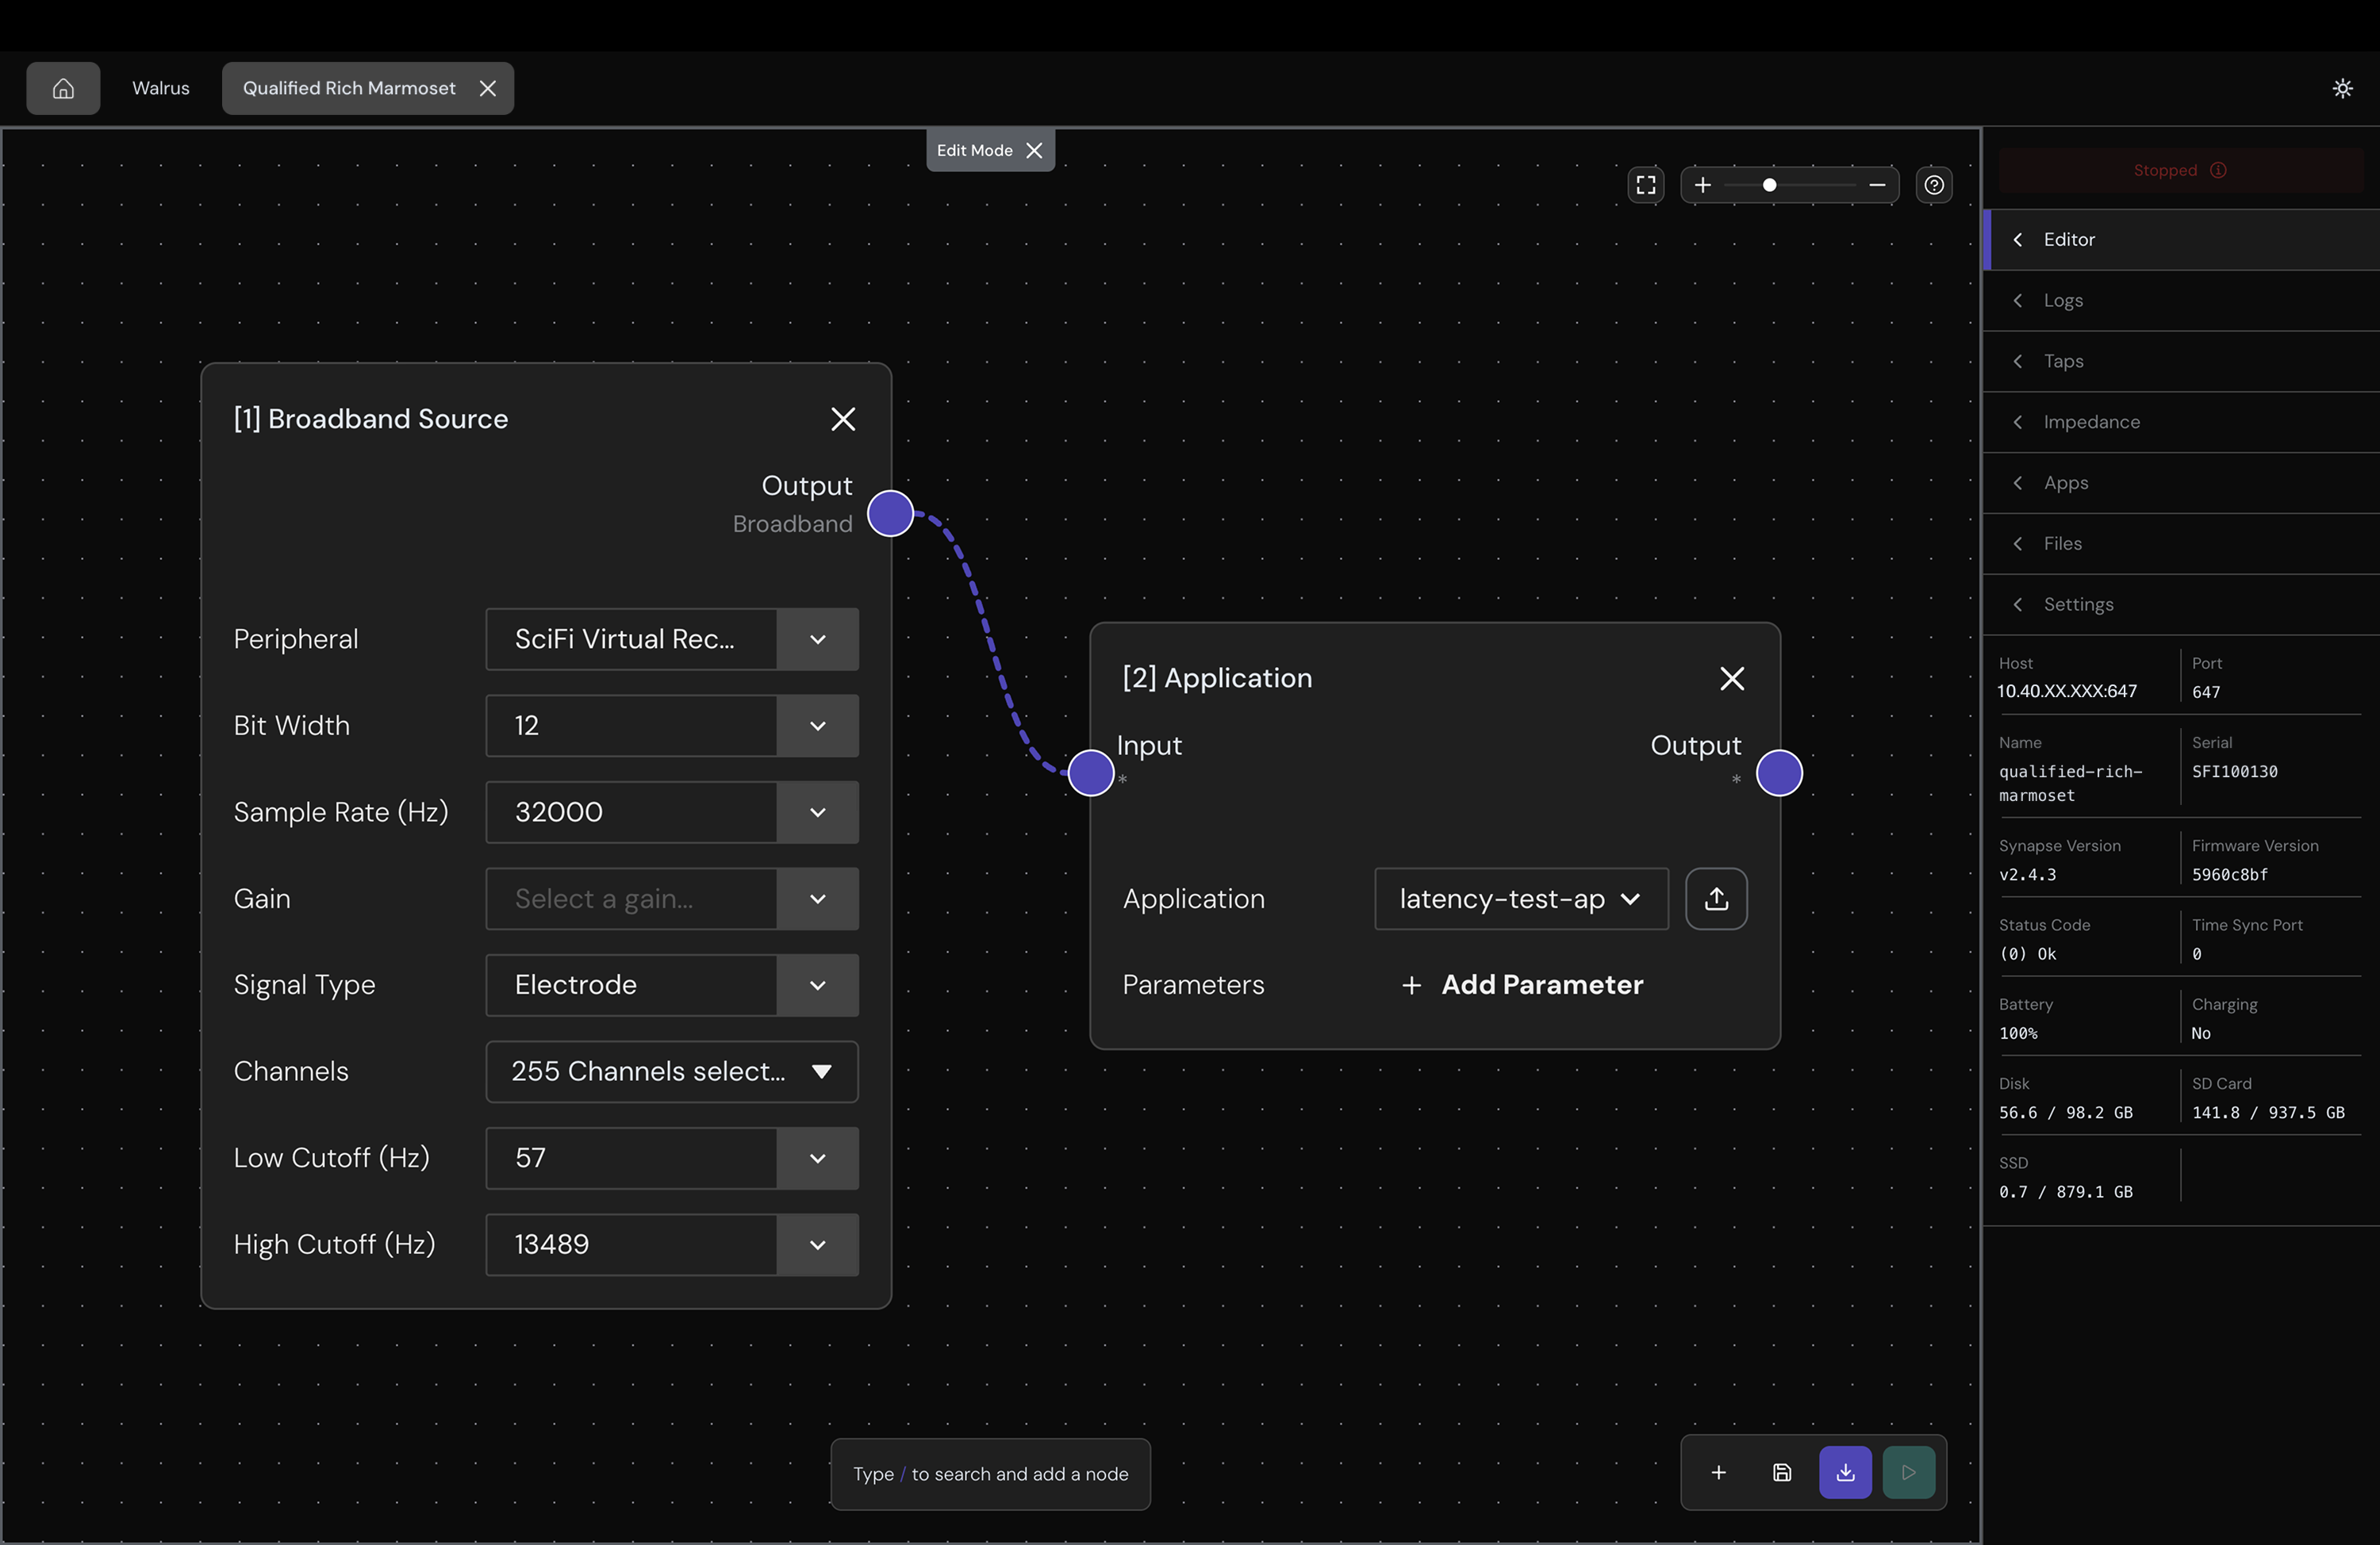Exit Edit Mode with the X
This screenshot has width=2380, height=1545.
pos(1035,150)
